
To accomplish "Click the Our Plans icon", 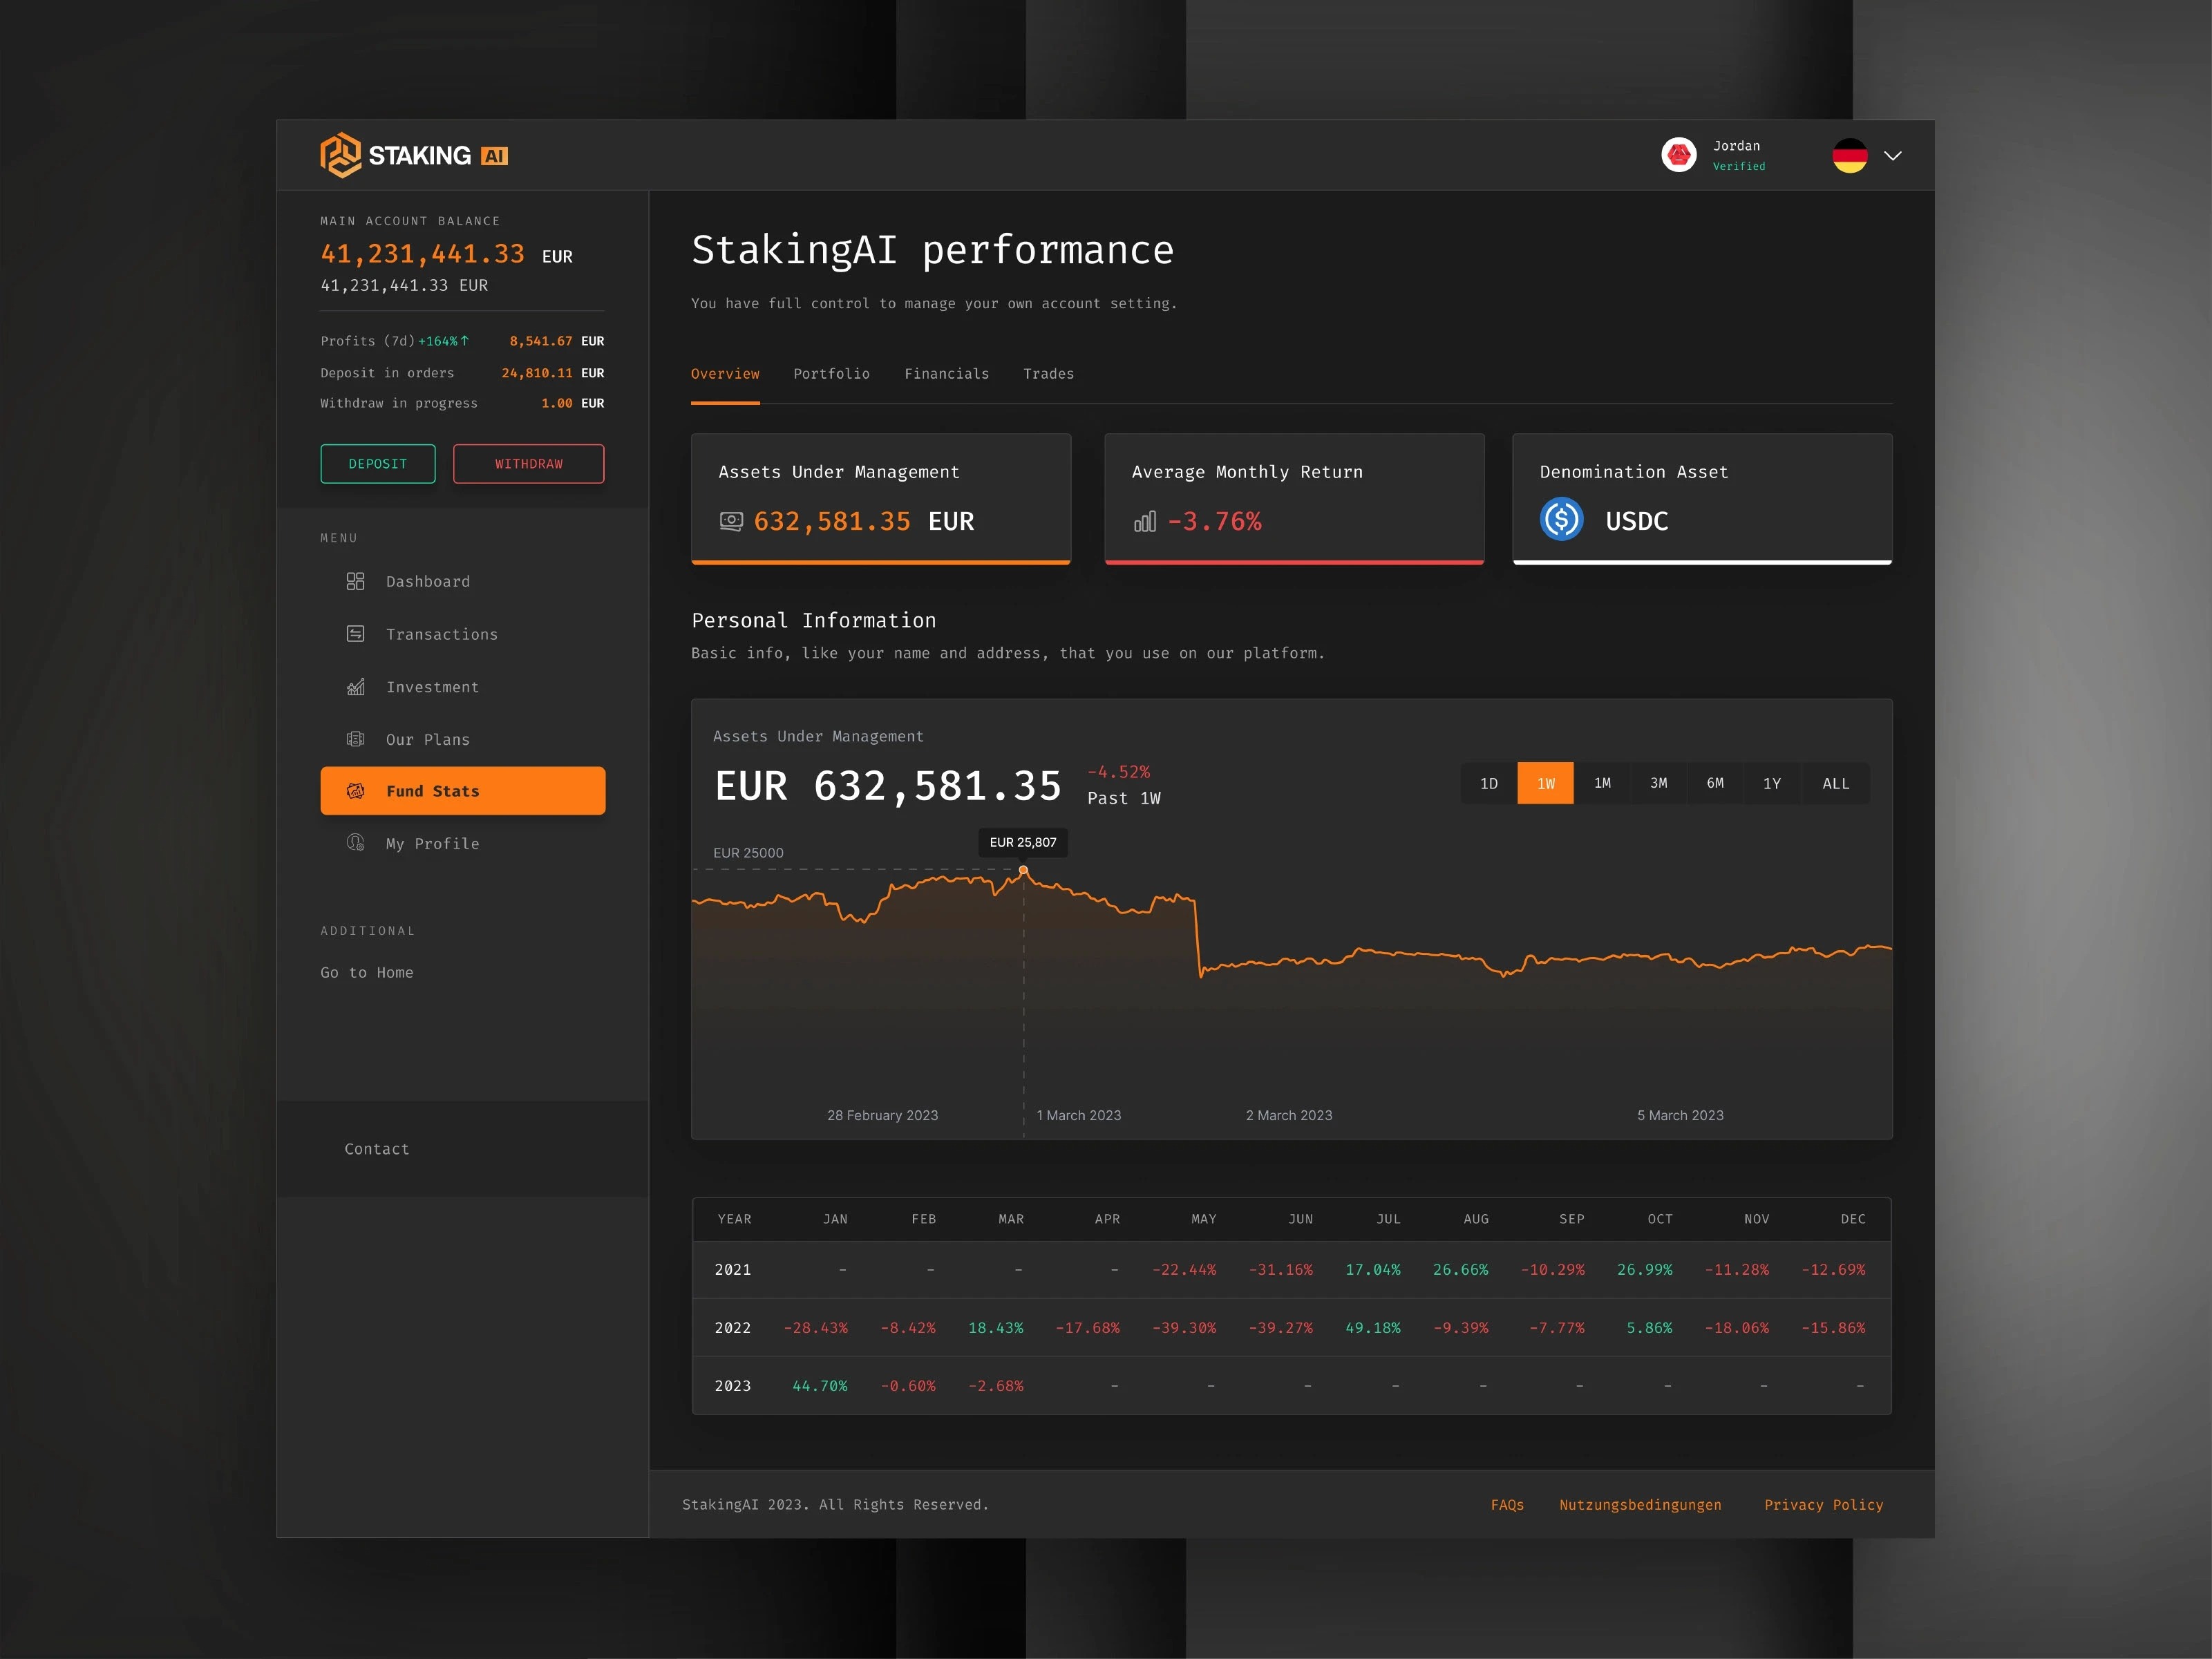I will [x=355, y=739].
